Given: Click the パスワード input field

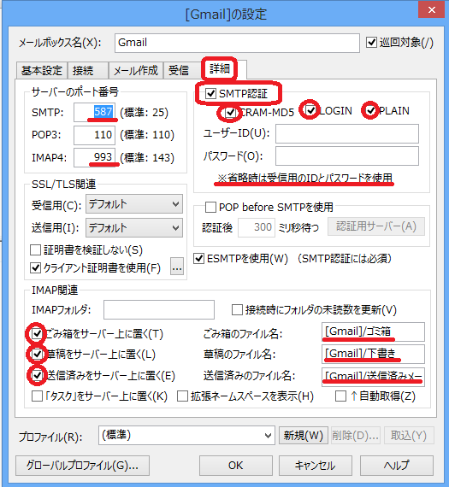Looking at the screenshot, I should point(347,155).
